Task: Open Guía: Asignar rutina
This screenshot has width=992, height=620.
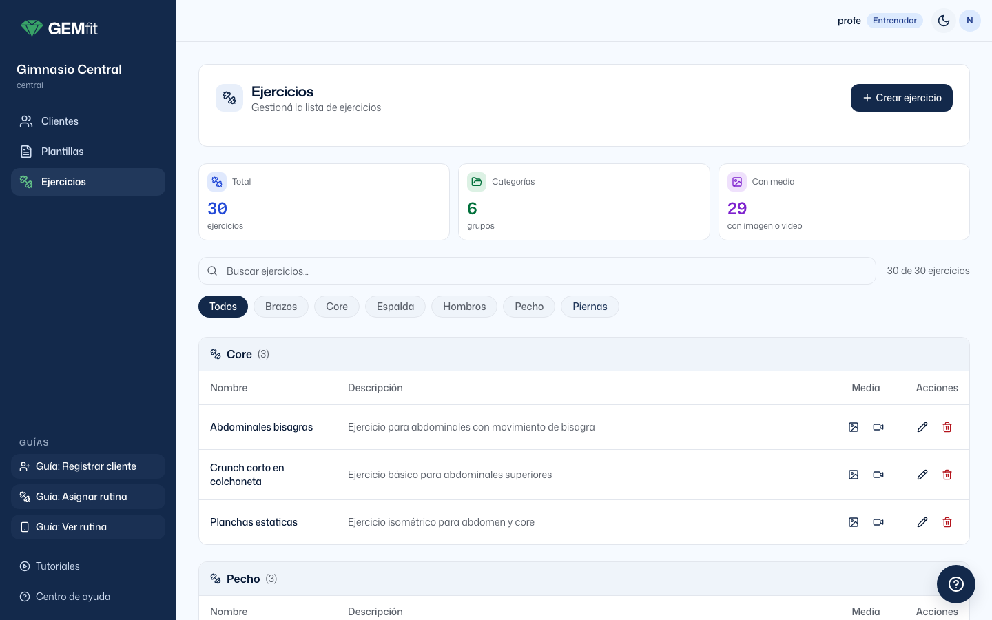Action: click(x=88, y=497)
